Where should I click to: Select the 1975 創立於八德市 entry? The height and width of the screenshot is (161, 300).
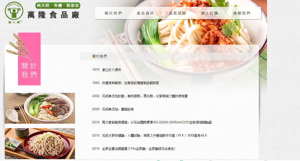tap(107, 70)
